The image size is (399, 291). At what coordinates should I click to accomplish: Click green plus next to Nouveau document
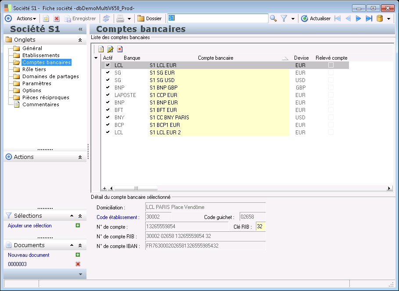point(78,255)
